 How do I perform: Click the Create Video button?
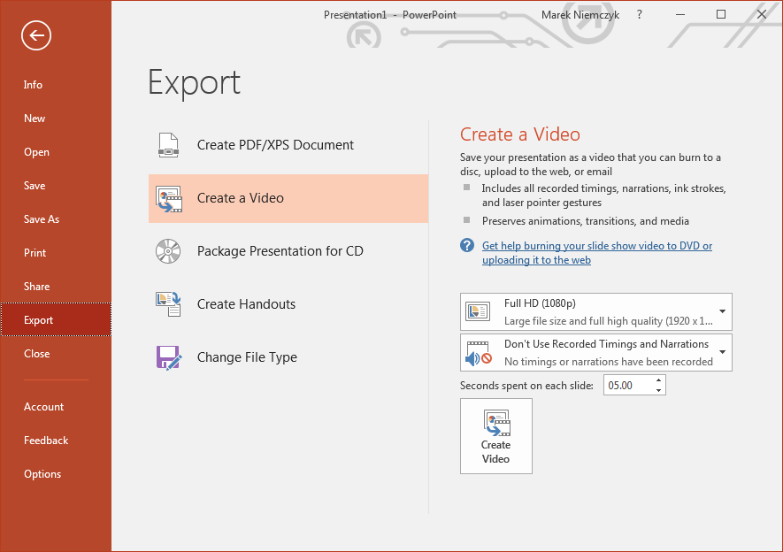[x=495, y=436]
